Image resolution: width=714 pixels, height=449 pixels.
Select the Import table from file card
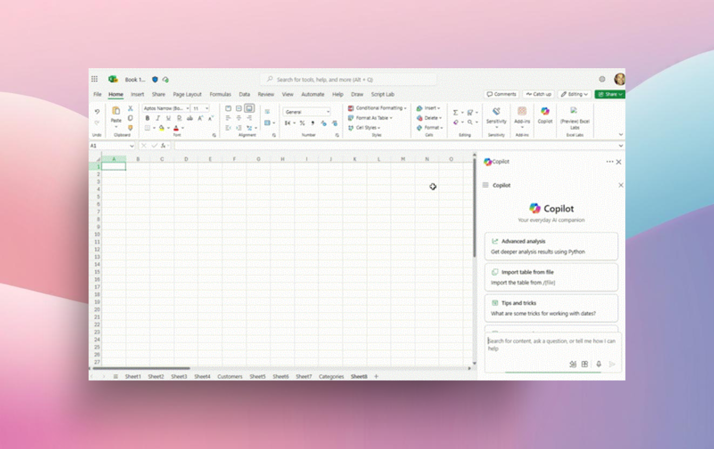point(551,277)
